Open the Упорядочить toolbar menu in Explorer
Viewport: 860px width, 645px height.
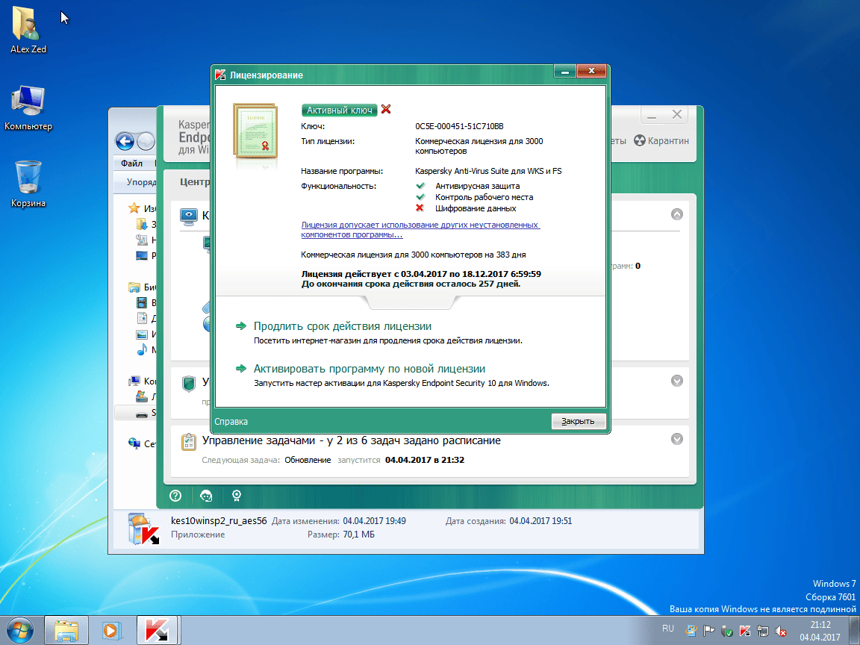coord(141,181)
